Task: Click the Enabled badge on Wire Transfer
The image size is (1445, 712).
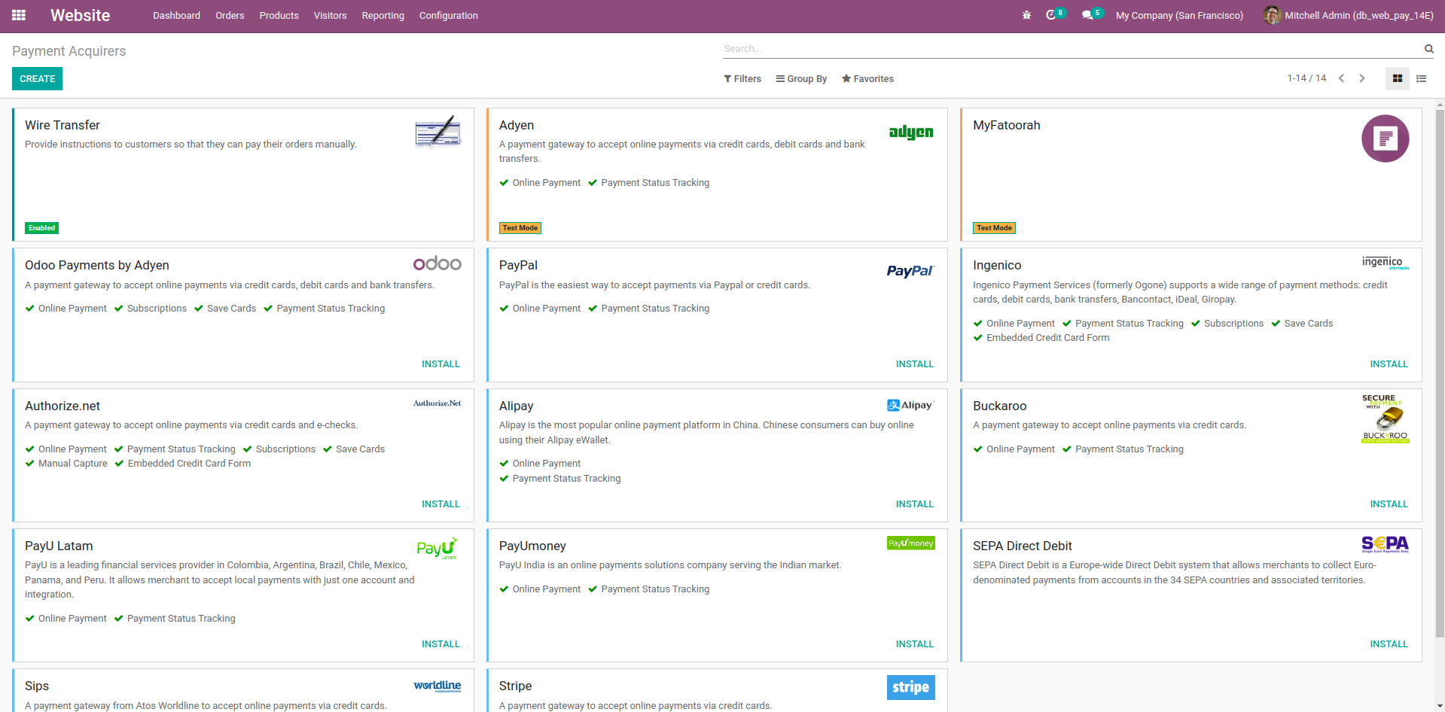Action: point(42,228)
